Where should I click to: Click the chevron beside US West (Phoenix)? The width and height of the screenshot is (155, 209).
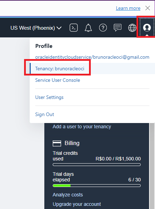[x=59, y=28]
